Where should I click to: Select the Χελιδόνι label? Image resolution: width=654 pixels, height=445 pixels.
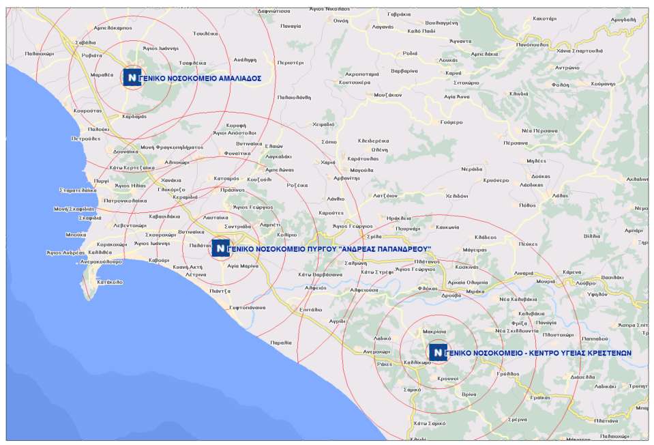tap(457, 196)
